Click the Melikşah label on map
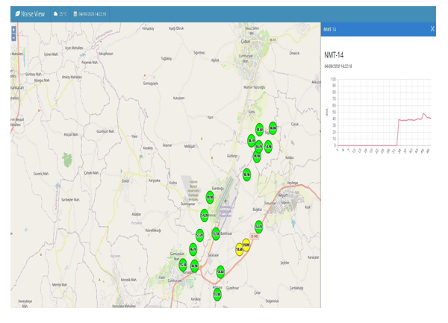 190,146
